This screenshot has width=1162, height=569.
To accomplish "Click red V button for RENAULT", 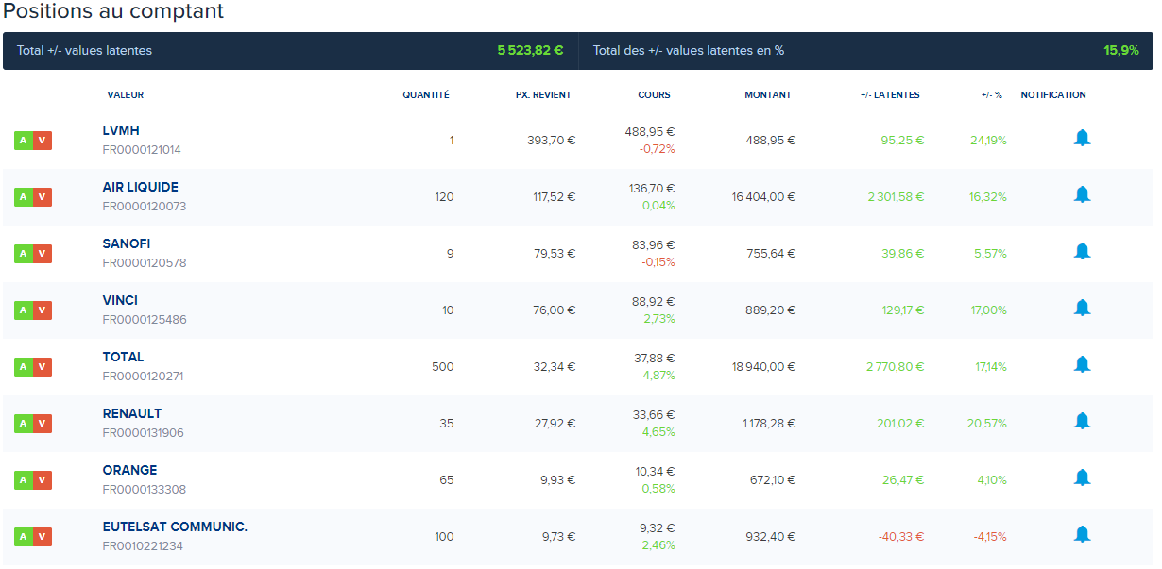I will (43, 424).
